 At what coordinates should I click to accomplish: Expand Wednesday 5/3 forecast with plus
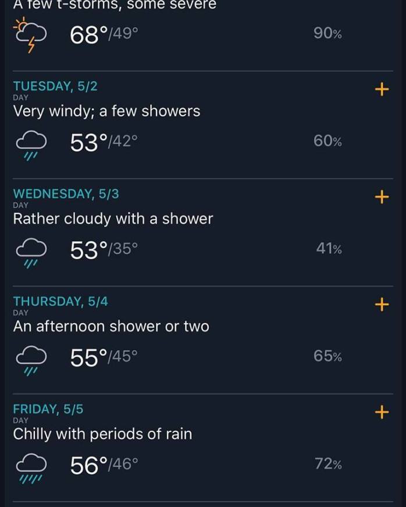point(381,197)
